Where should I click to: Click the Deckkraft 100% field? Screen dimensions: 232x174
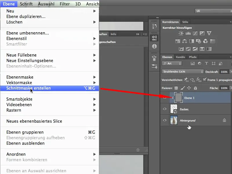point(224,72)
